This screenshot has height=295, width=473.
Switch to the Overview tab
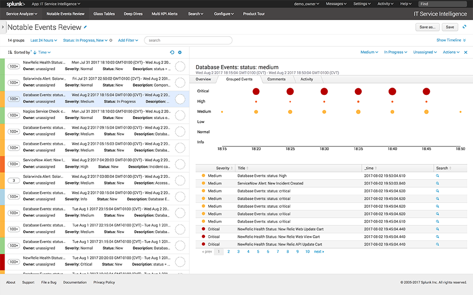(x=204, y=79)
